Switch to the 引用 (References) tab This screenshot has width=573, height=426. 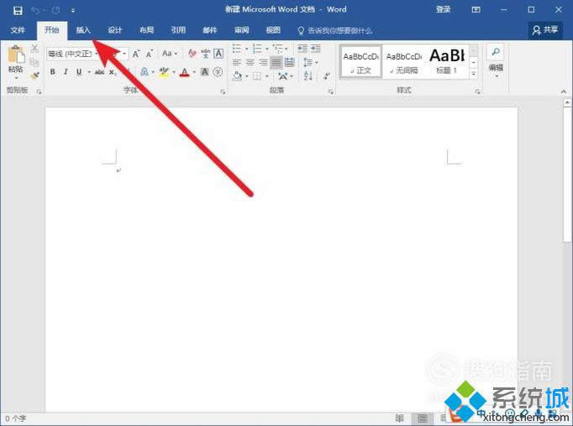(x=178, y=30)
